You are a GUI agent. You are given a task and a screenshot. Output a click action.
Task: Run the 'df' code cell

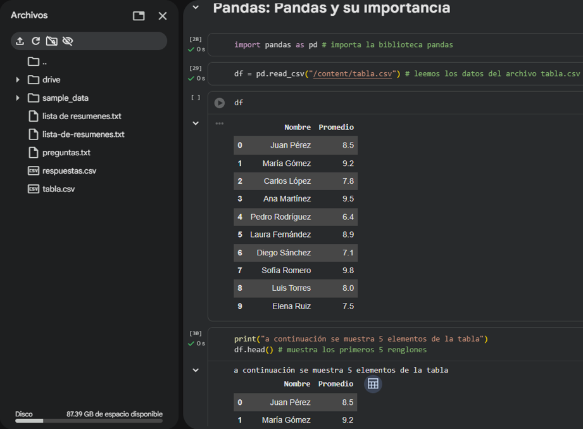pyautogui.click(x=220, y=103)
